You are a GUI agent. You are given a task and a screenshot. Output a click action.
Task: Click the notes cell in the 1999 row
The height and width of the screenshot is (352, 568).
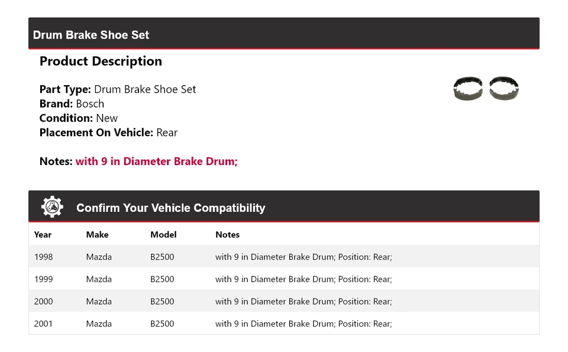(304, 279)
